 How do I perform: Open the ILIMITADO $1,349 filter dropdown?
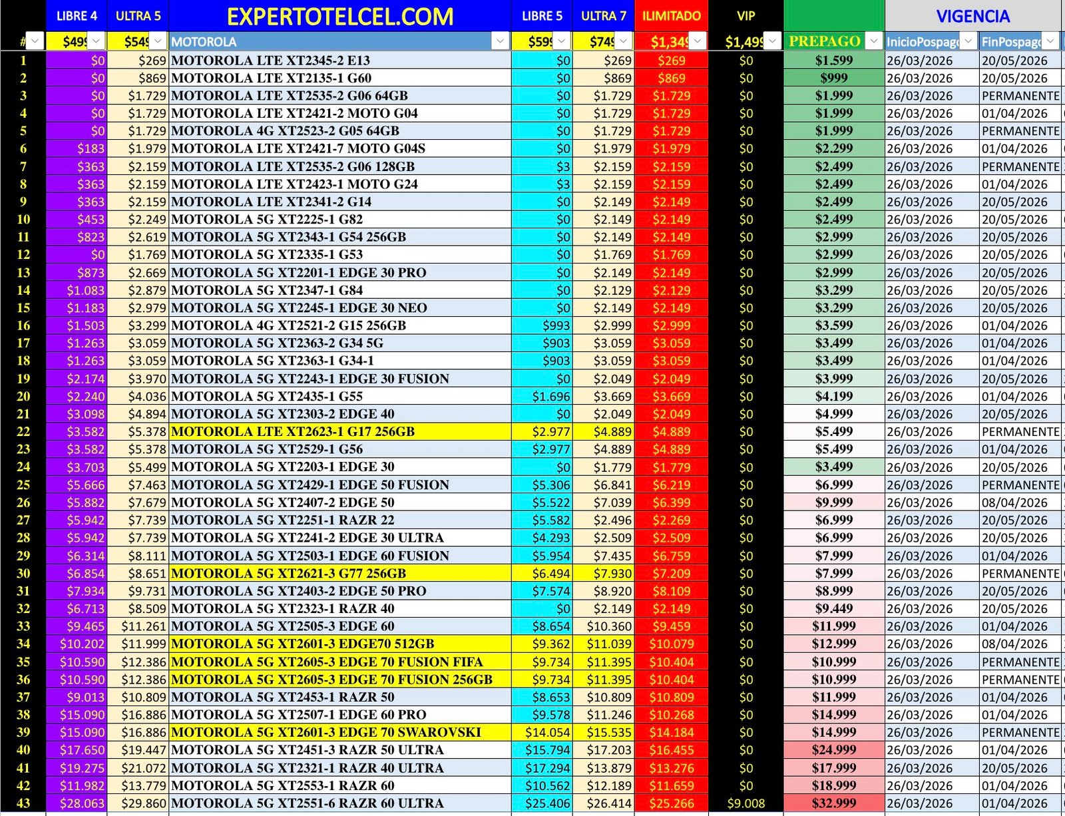click(698, 41)
